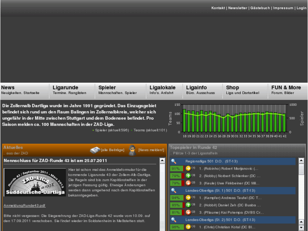
Task: Open the Login link
Action: [x=301, y=8]
